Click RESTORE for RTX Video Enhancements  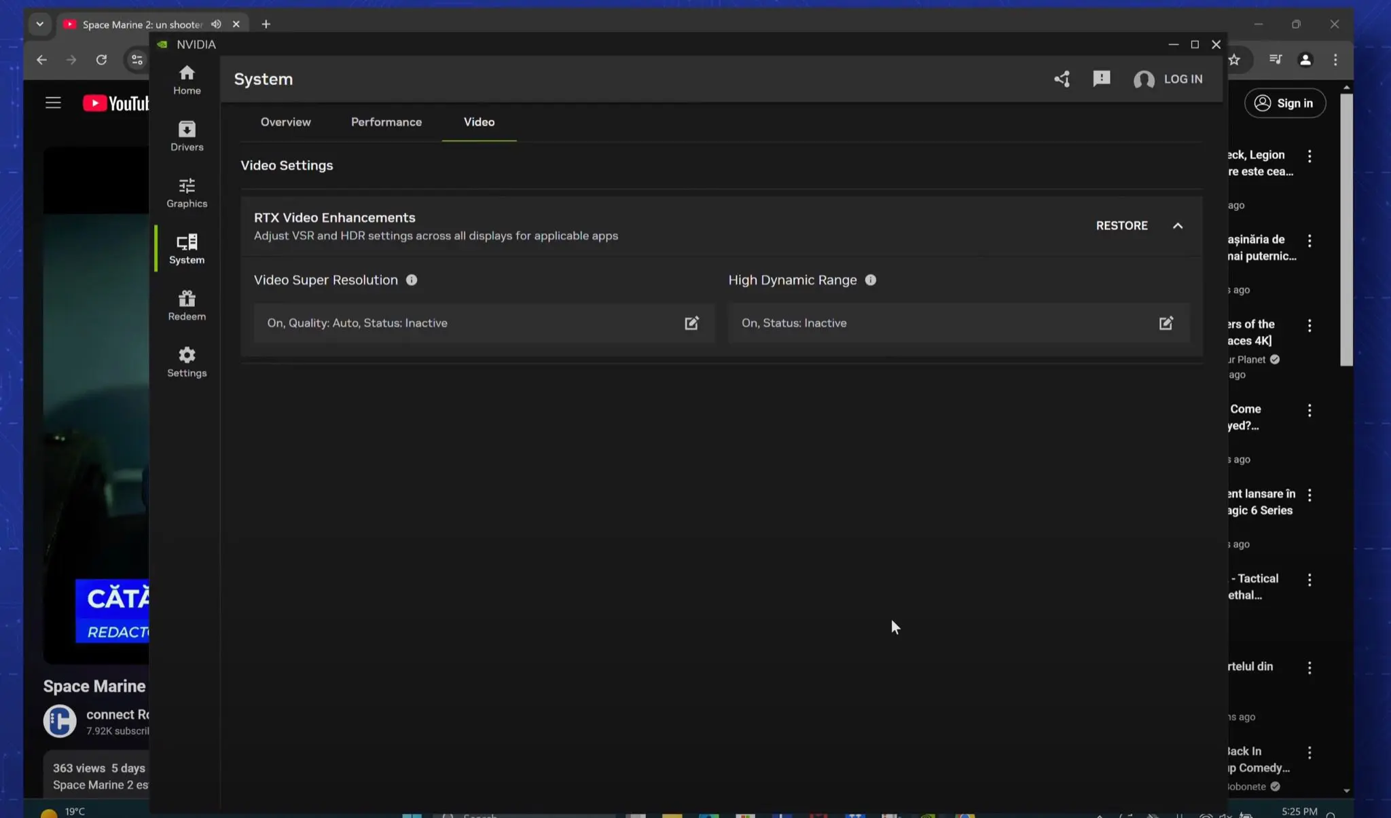tap(1121, 226)
